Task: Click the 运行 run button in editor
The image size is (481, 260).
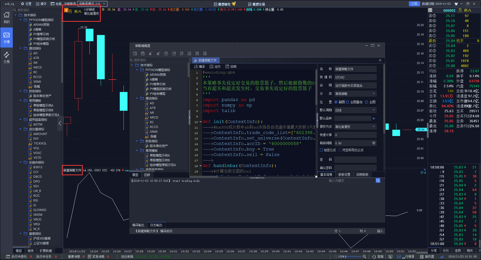Action: [x=215, y=66]
